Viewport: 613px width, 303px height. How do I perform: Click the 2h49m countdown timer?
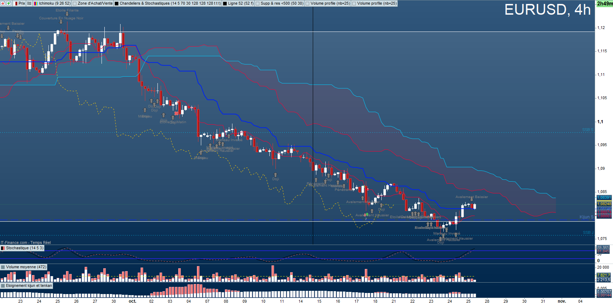[x=605, y=4]
